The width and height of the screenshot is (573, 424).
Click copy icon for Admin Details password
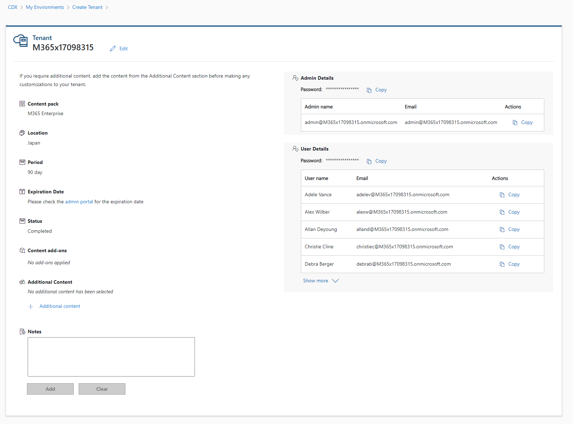[369, 90]
